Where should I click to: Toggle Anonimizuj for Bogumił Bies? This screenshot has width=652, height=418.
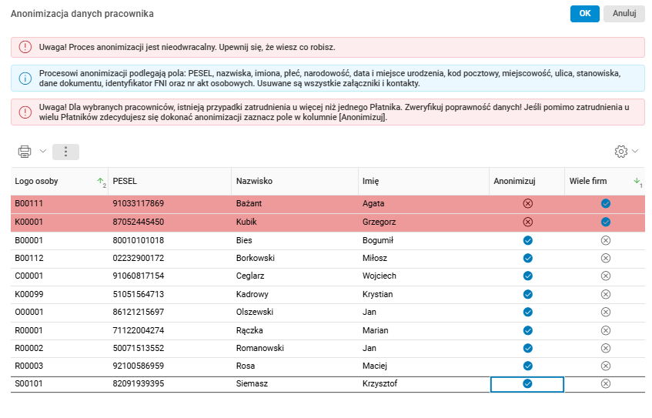(x=527, y=240)
